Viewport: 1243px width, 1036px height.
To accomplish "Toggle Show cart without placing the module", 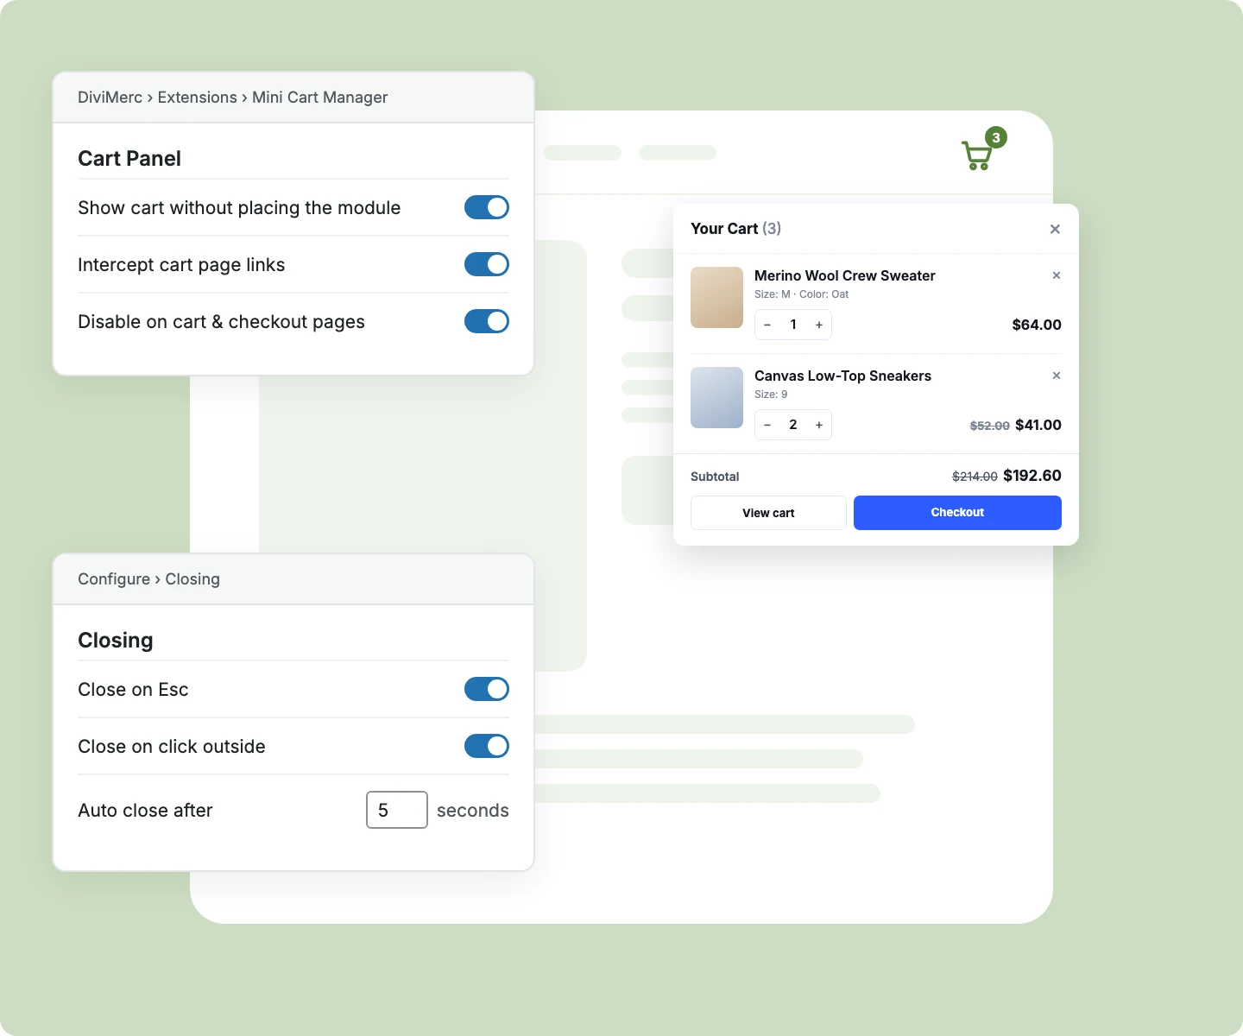I will click(487, 207).
